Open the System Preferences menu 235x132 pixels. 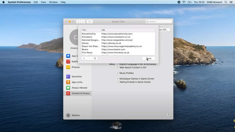(x=19, y=2)
